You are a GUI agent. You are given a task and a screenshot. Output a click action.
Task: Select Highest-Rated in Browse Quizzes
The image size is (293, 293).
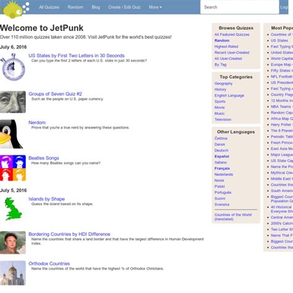(x=226, y=46)
